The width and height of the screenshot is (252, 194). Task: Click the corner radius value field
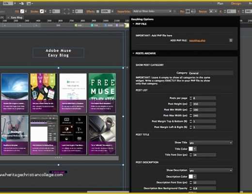[x=79, y=11]
